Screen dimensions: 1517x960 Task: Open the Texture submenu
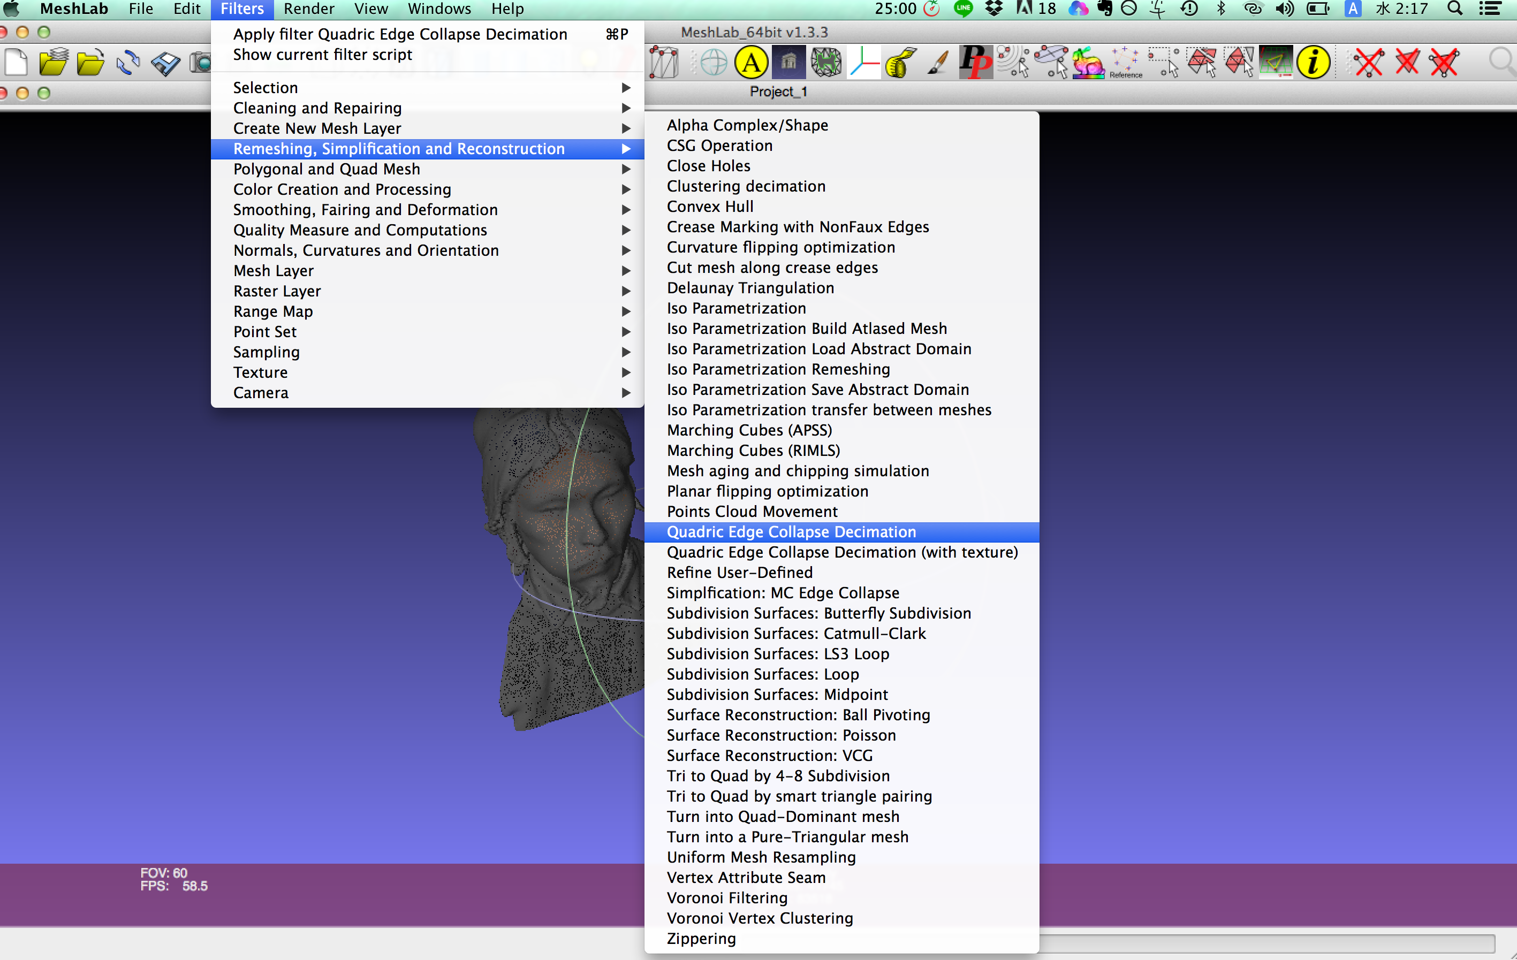tap(427, 372)
